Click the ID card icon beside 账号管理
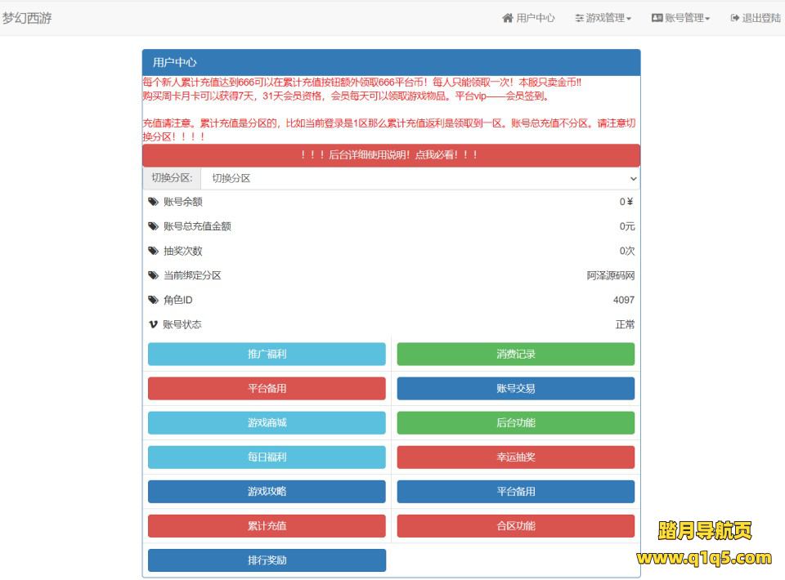This screenshot has height=580, width=785. tap(657, 18)
